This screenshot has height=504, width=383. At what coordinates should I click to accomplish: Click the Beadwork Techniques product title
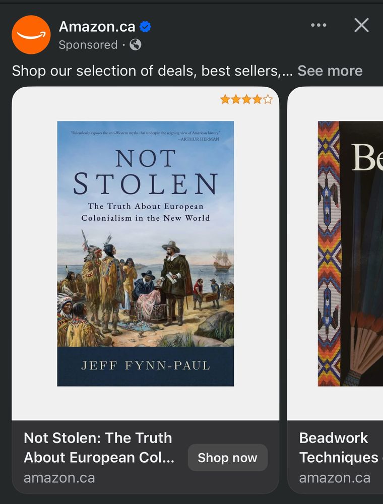pos(341,448)
